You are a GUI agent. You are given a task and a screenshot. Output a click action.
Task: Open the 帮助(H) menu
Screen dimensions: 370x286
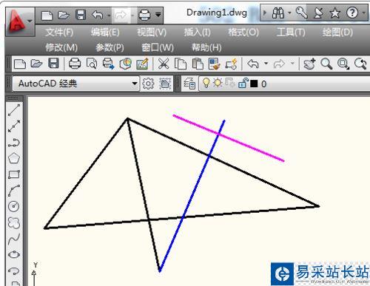point(206,47)
